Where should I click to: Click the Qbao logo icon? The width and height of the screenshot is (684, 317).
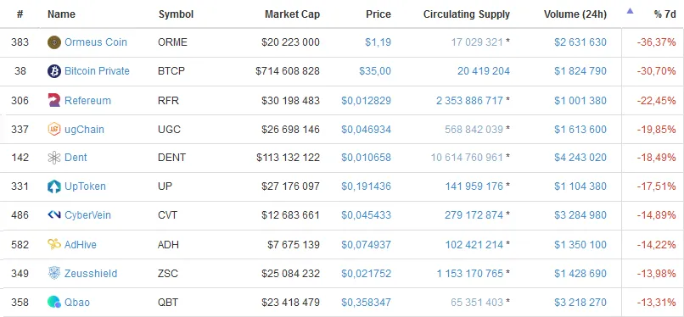54,302
